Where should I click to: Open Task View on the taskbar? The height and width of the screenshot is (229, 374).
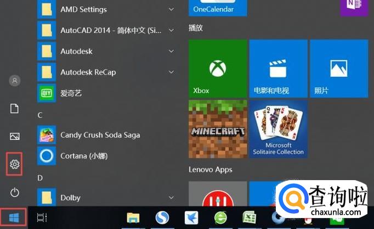(42, 217)
